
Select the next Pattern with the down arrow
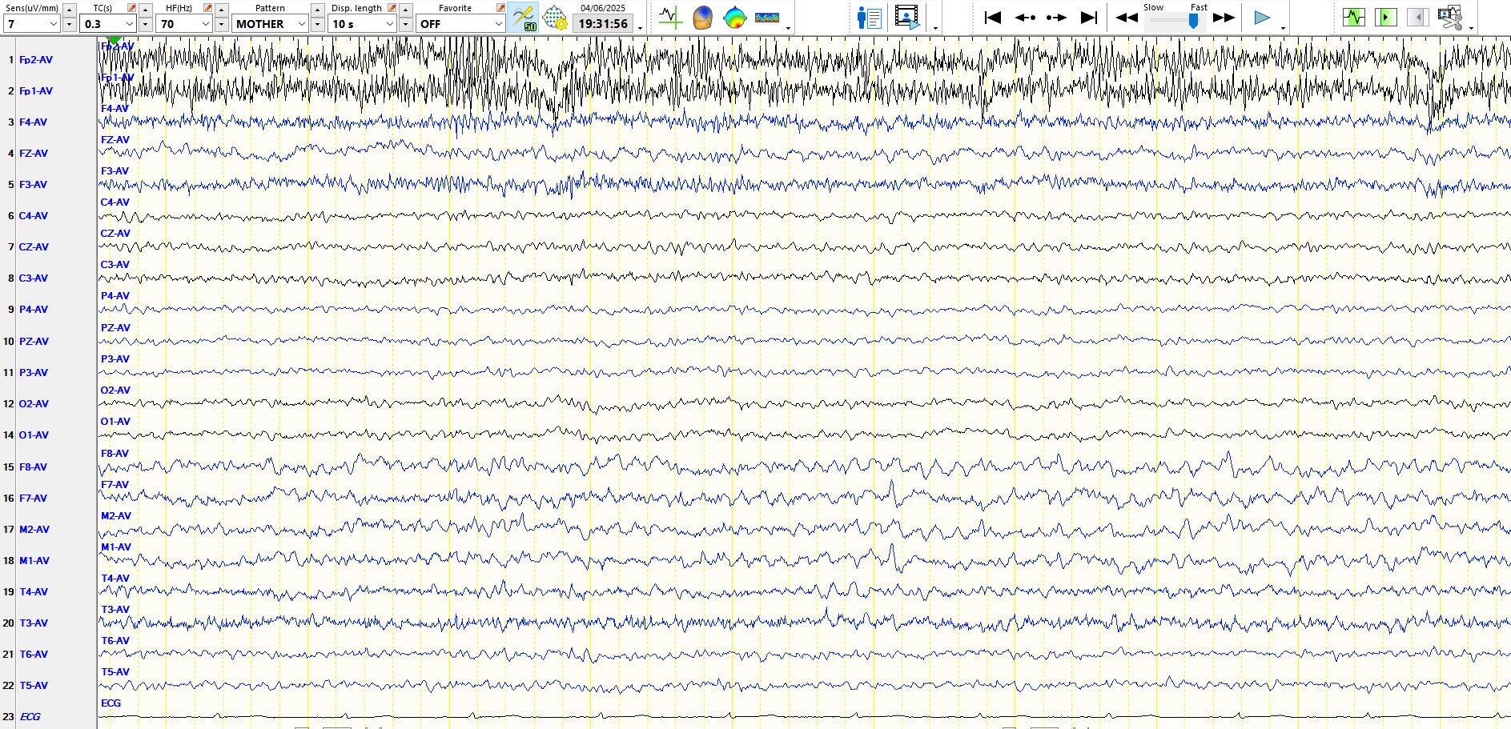coord(317,24)
